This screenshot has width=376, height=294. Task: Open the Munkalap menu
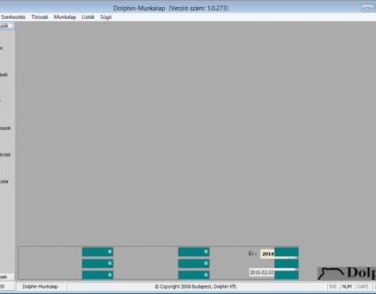pos(65,17)
